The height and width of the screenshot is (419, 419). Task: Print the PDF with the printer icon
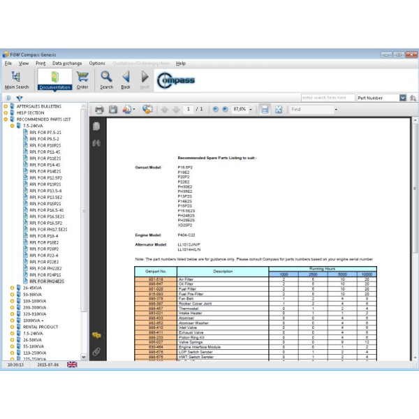pos(99,110)
